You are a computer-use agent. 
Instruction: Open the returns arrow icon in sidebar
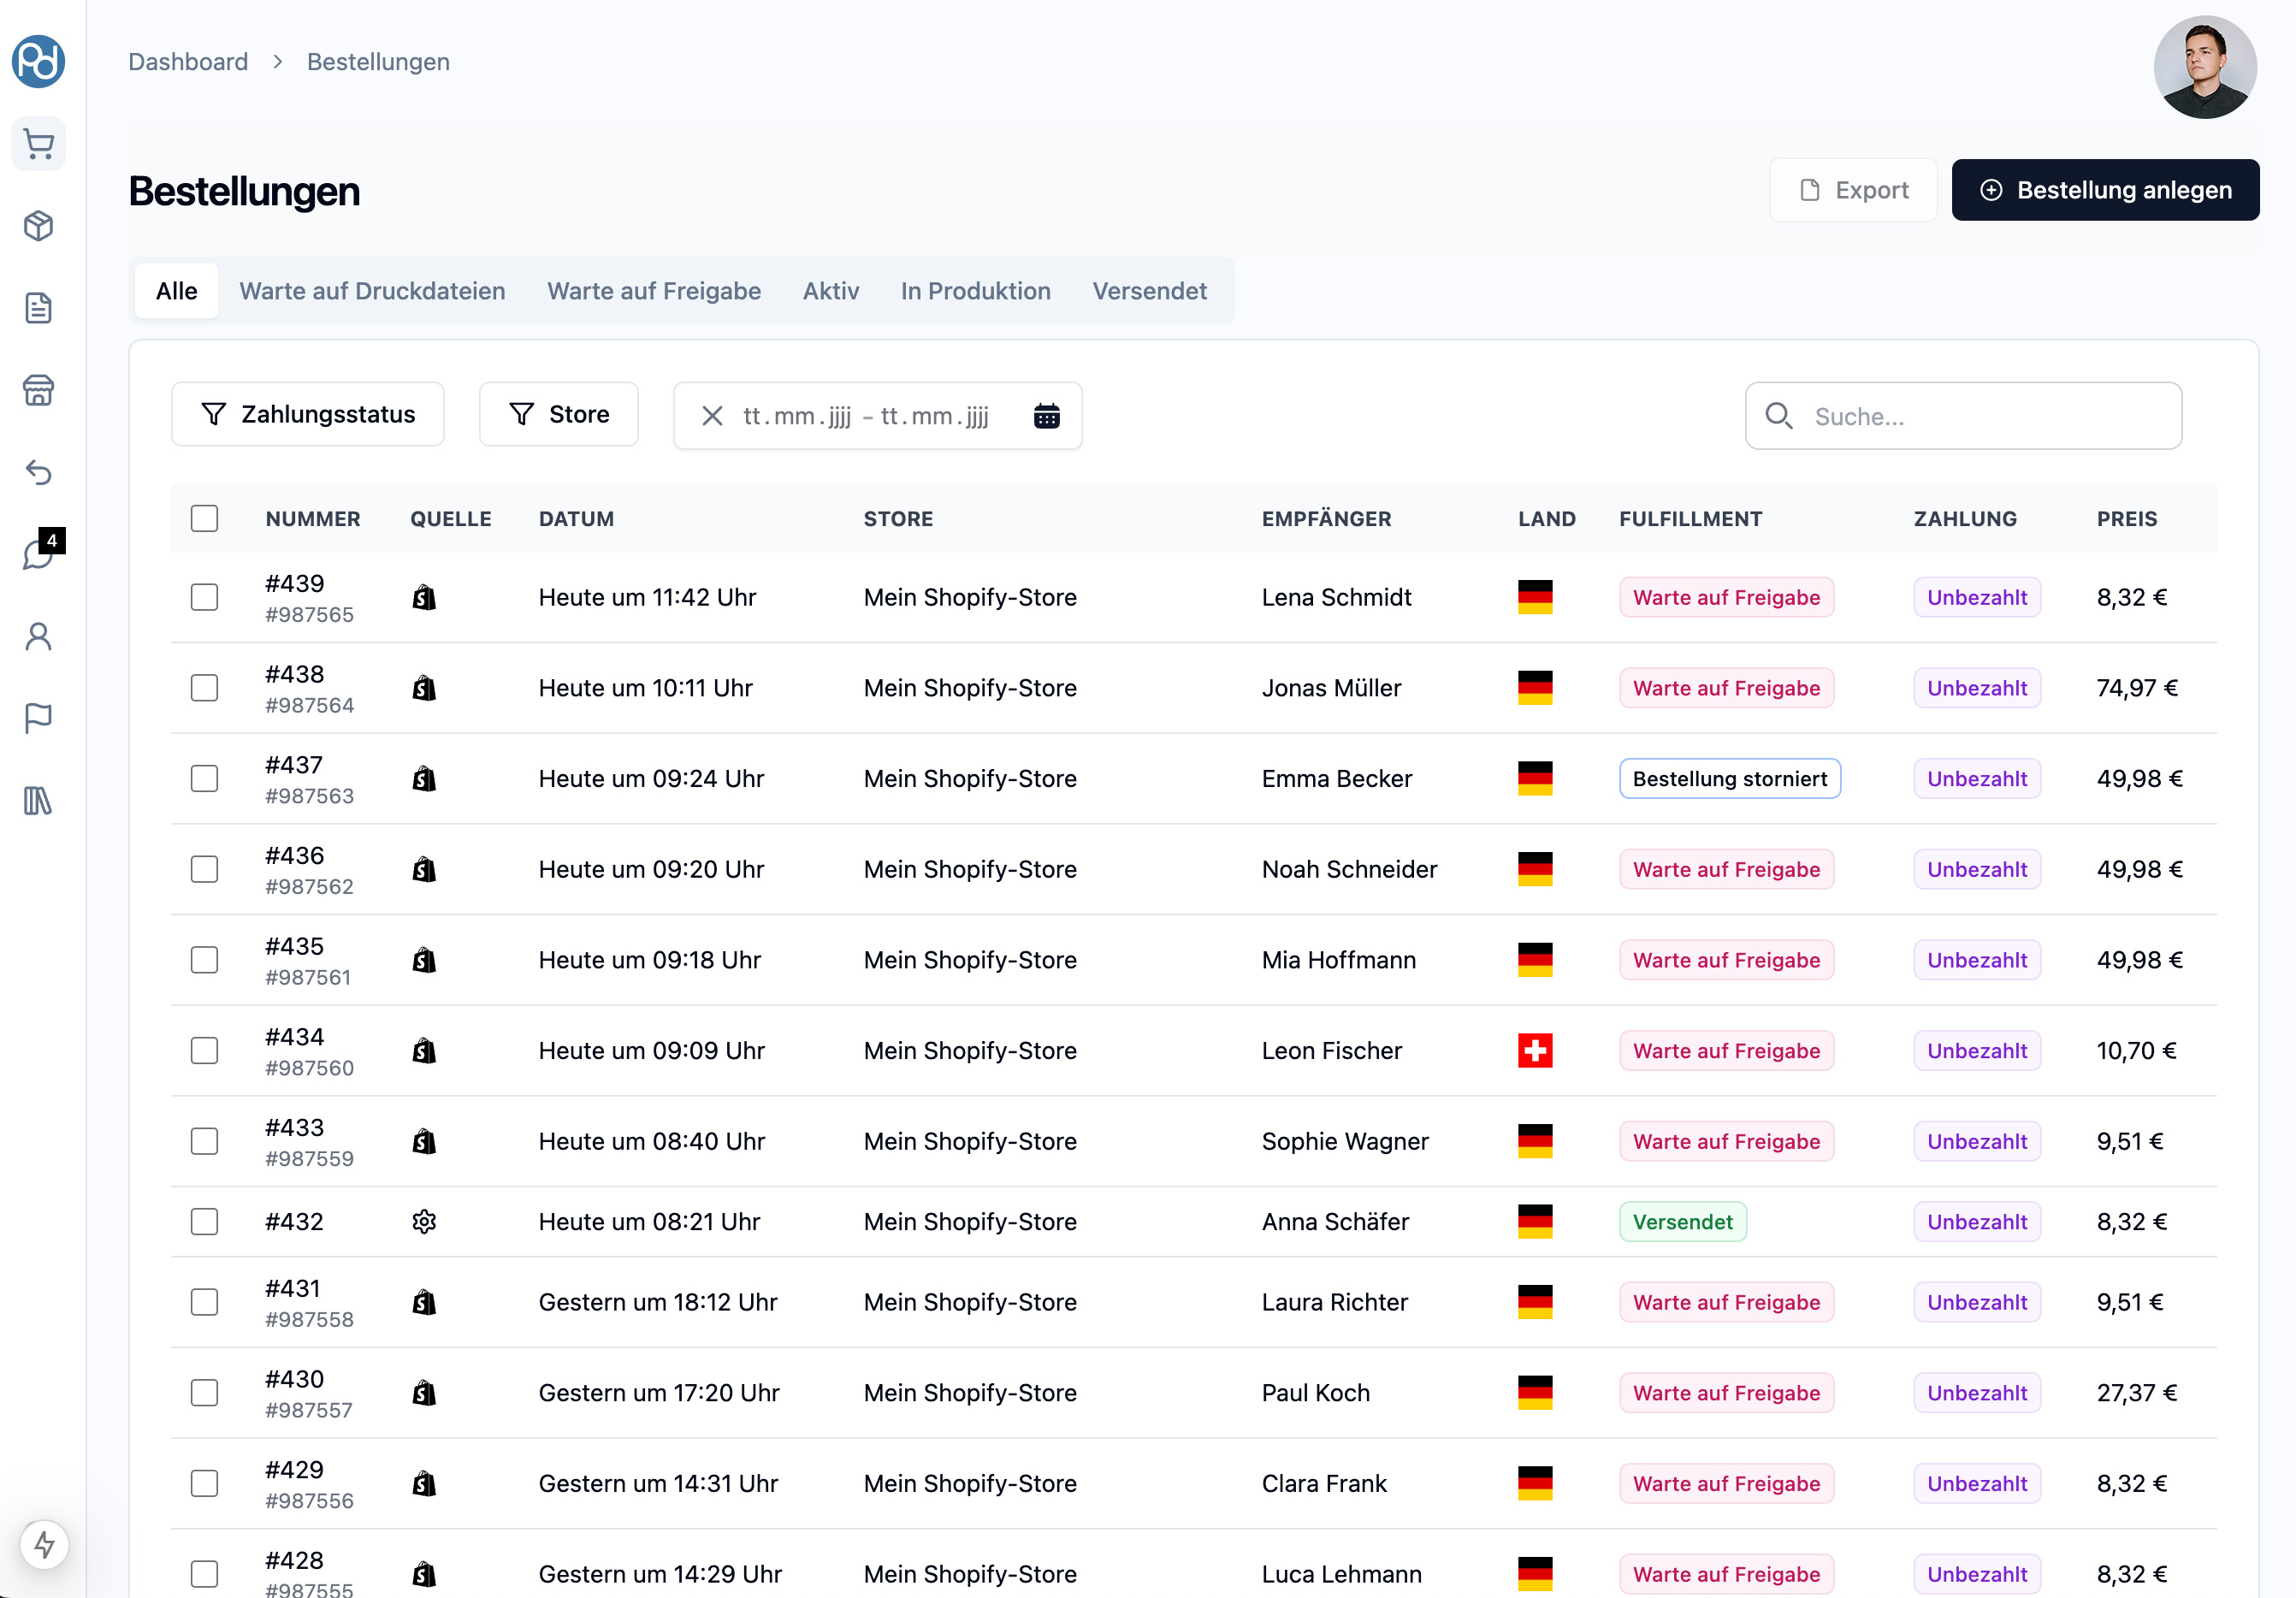point(38,473)
